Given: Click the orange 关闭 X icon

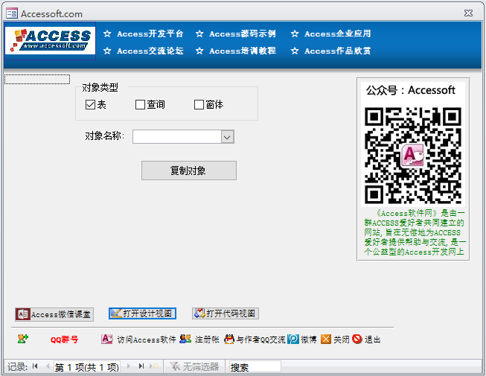Looking at the screenshot, I should click(326, 339).
